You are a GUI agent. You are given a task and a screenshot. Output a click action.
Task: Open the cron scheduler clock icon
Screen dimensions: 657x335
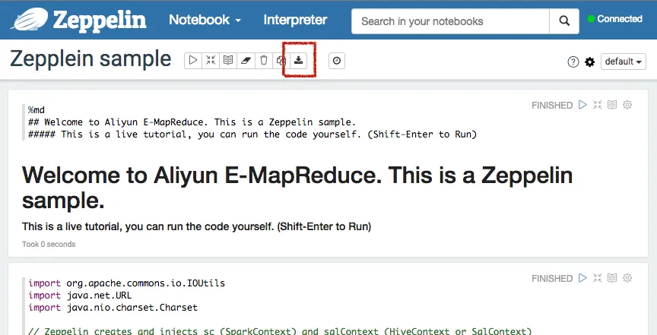[336, 61]
